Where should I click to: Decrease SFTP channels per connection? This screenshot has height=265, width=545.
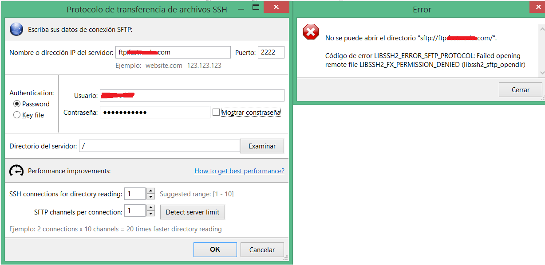pos(151,214)
